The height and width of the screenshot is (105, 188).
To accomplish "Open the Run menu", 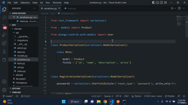I will point(48,3).
